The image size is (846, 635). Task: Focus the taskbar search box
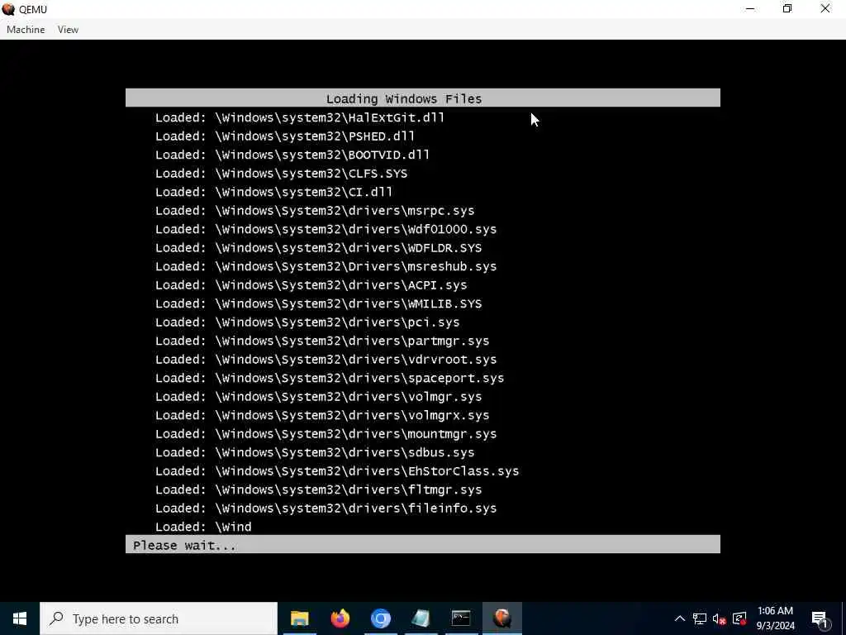pos(159,618)
